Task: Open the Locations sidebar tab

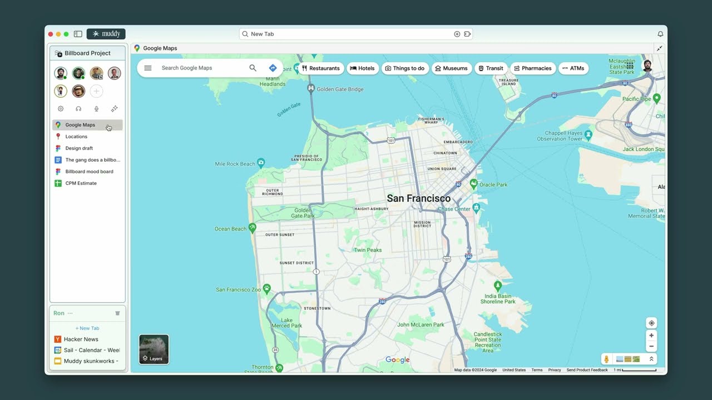Action: tap(87, 137)
